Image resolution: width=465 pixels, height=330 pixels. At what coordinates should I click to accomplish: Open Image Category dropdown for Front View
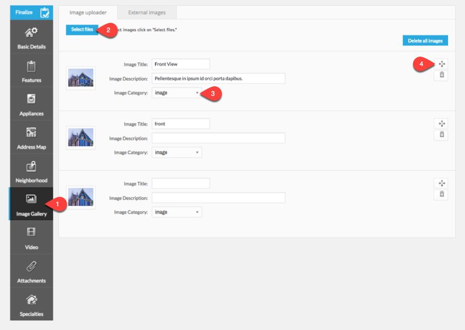(x=176, y=93)
